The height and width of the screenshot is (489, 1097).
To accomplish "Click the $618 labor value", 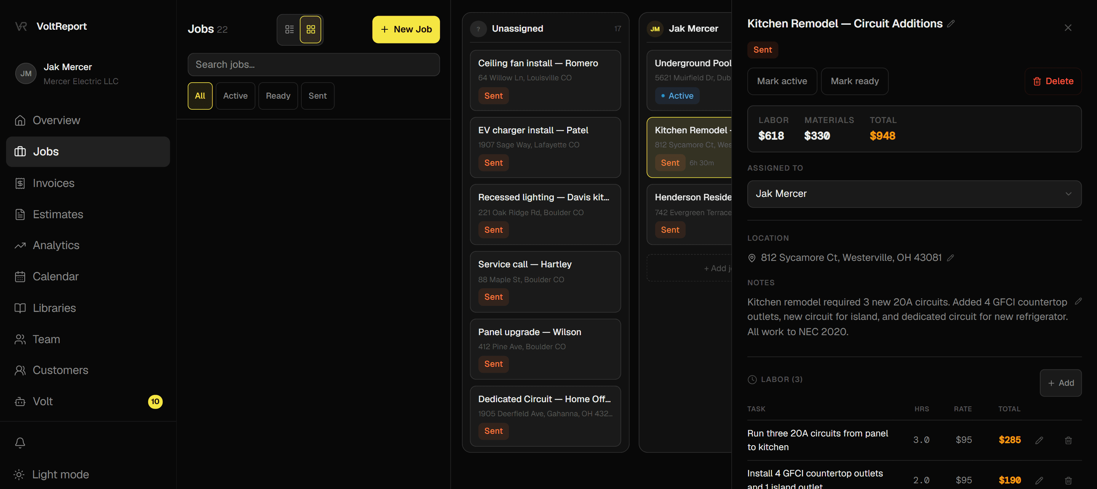I will coord(771,136).
